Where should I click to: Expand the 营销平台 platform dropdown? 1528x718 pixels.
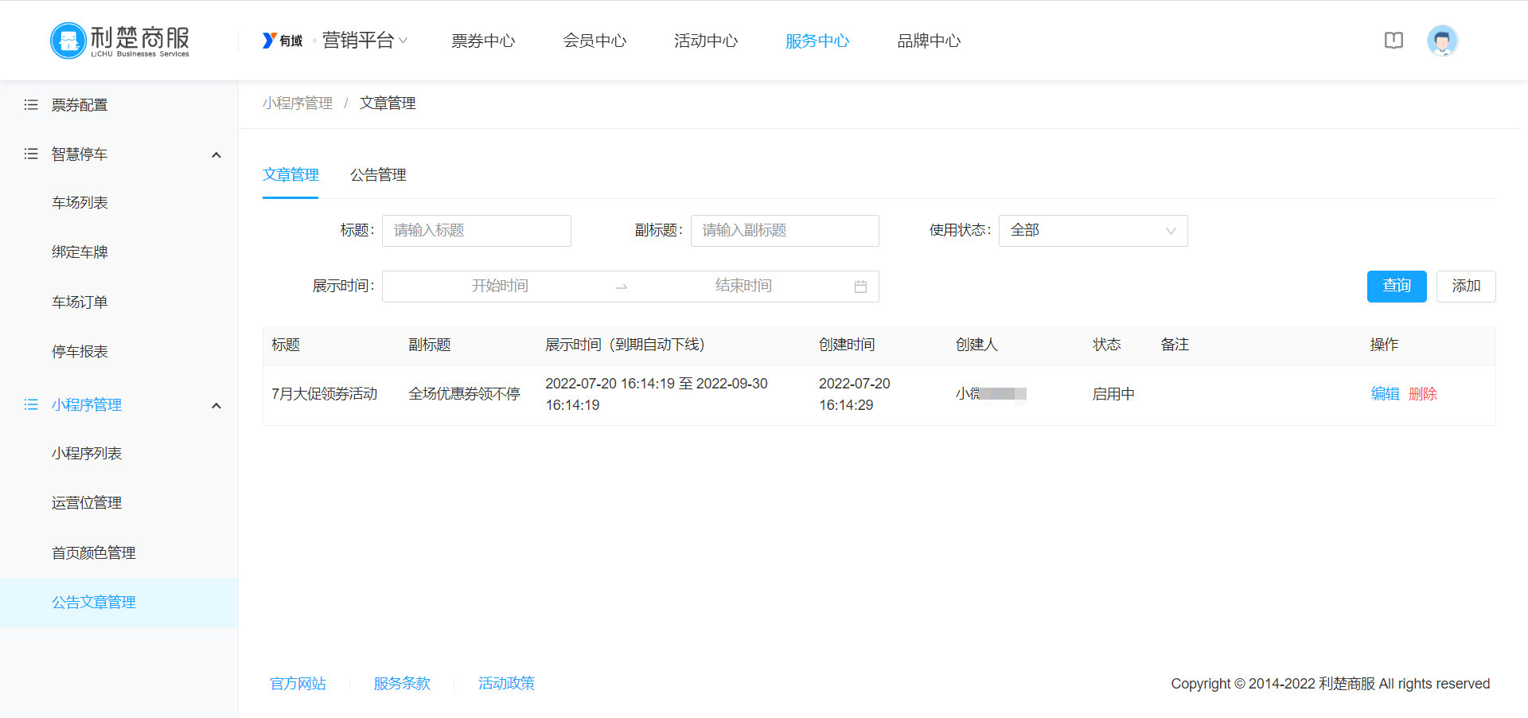(364, 41)
